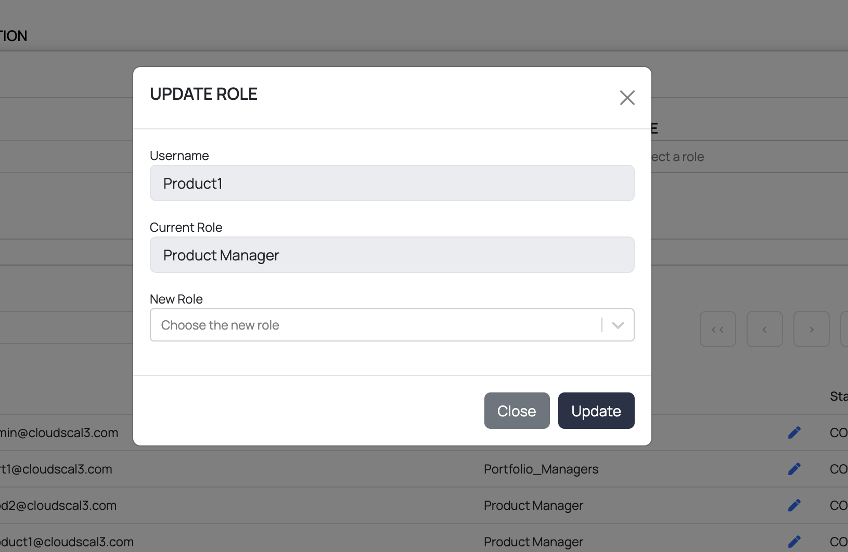Open the 'Choose the new role' dropdown
Screen dimensions: 848x552
[375, 325]
